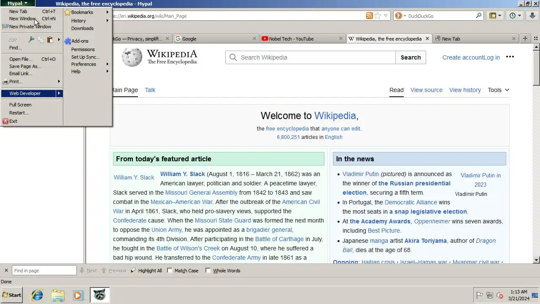Choose Restart... in Mypal menu

(32, 113)
